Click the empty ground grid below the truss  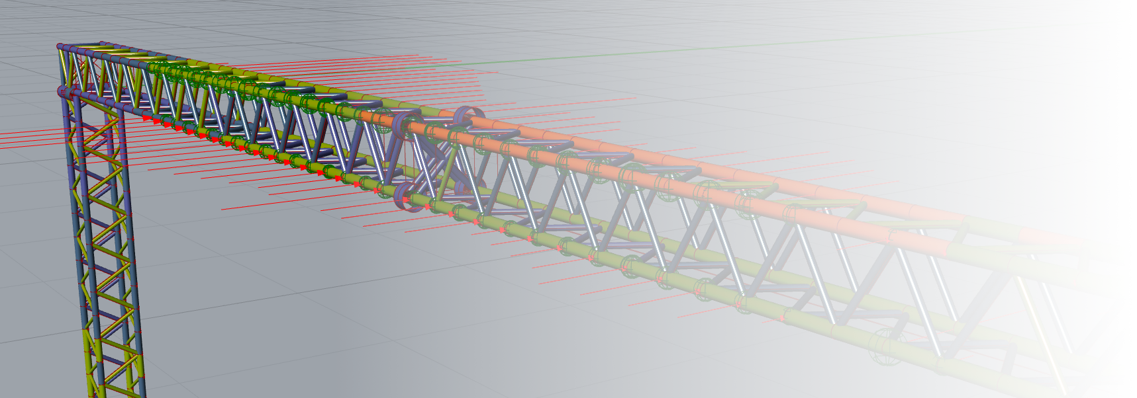[x=331, y=317]
